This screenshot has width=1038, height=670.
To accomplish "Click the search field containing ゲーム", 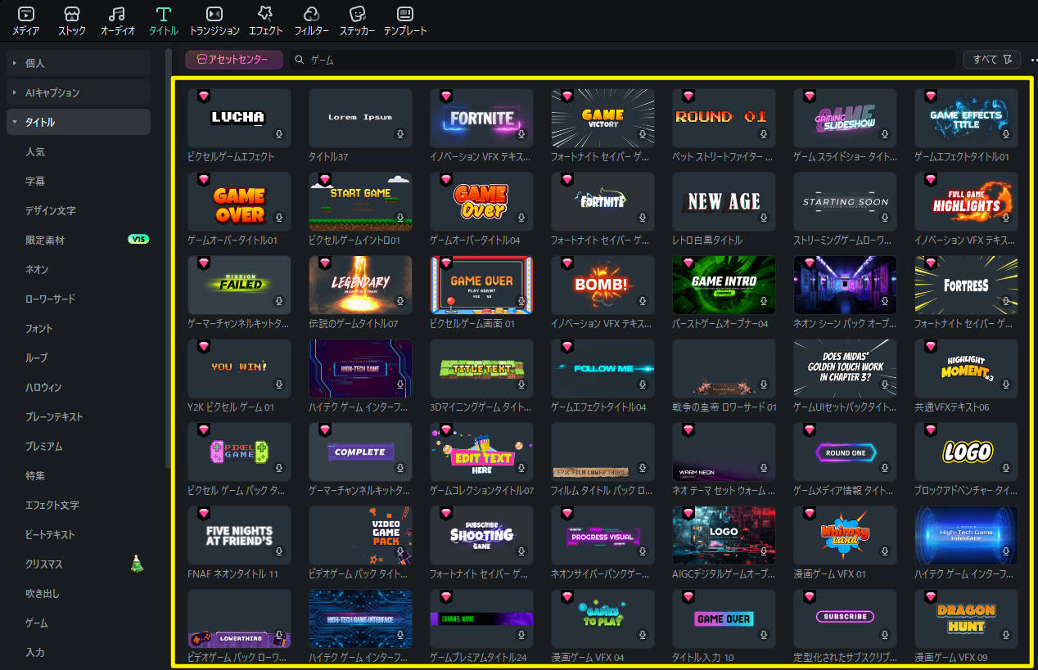I will (622, 60).
